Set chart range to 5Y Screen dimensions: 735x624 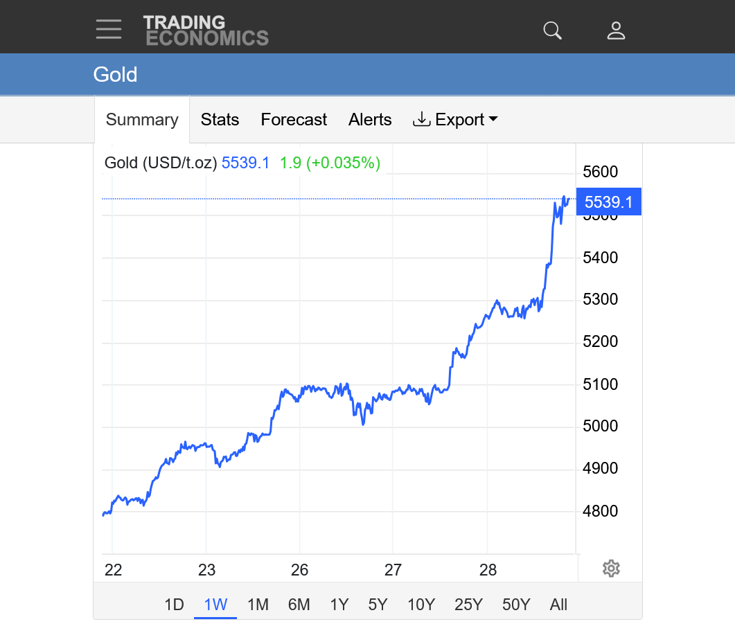point(378,605)
